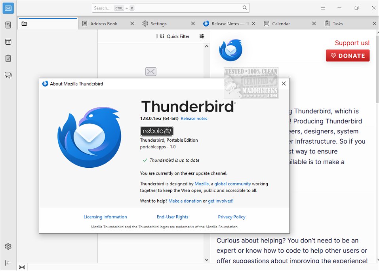
Task: Close the Release Notes tab
Action: pyautogui.click(x=253, y=24)
